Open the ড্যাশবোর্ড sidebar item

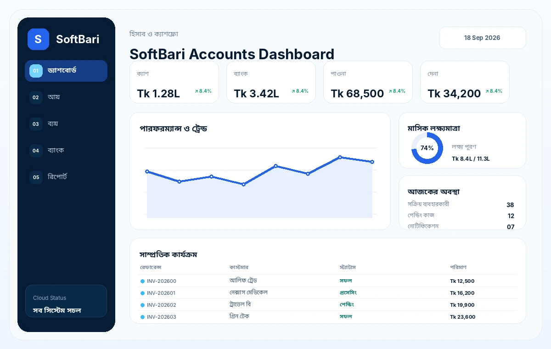pyautogui.click(x=66, y=71)
